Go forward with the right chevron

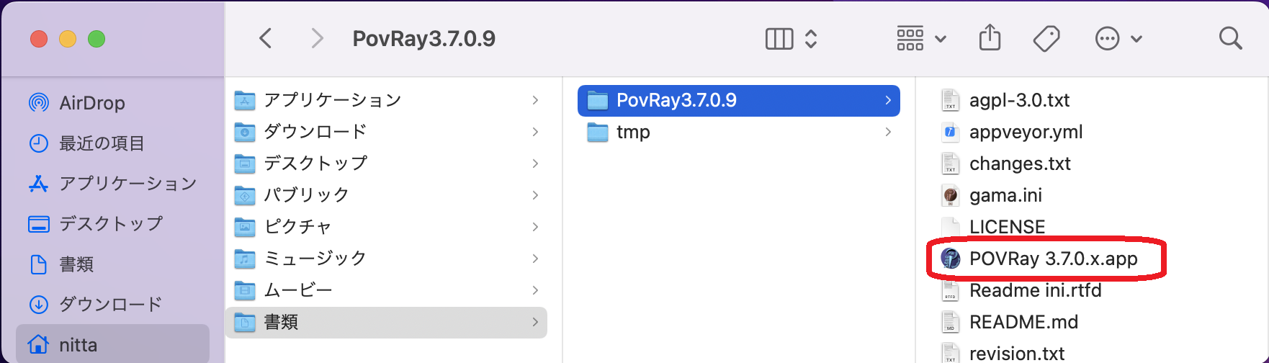[317, 38]
